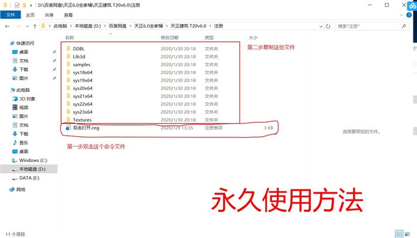Go back with the back arrow
Screen dimensions: 417x238
(7, 26)
